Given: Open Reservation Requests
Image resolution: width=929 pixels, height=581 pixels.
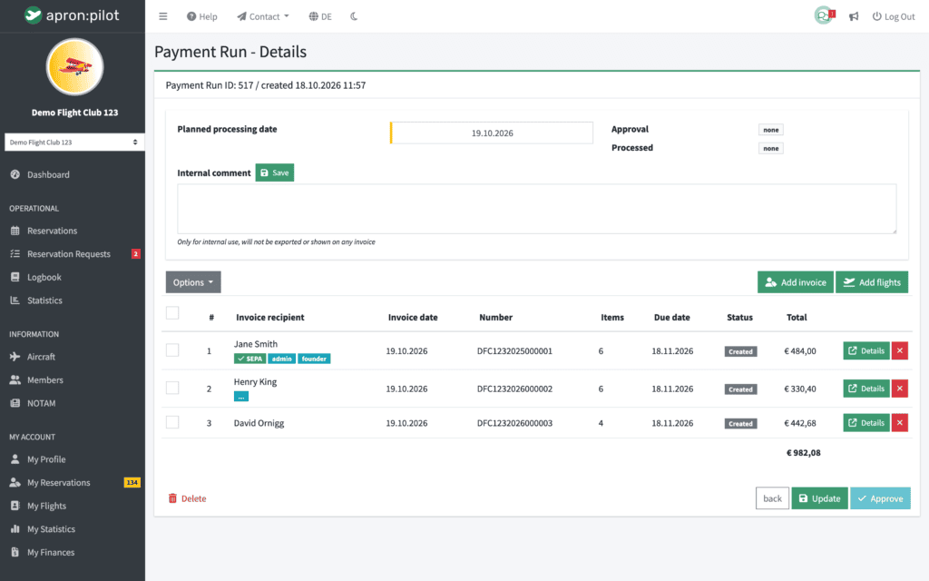Looking at the screenshot, I should point(69,254).
